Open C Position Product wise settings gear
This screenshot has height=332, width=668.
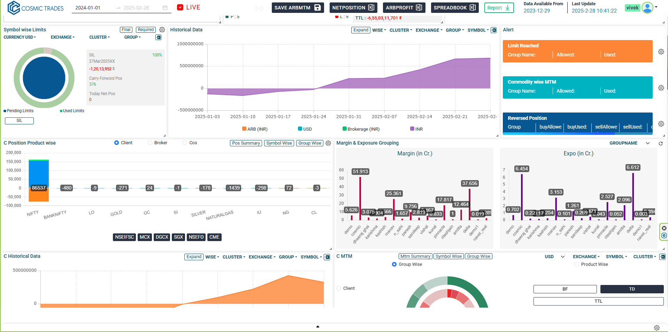[x=328, y=143]
